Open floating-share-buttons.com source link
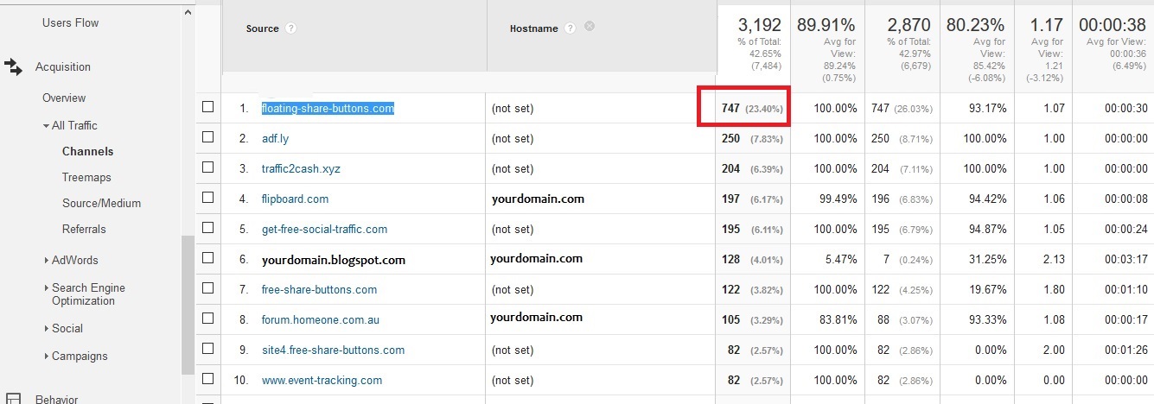 [328, 108]
